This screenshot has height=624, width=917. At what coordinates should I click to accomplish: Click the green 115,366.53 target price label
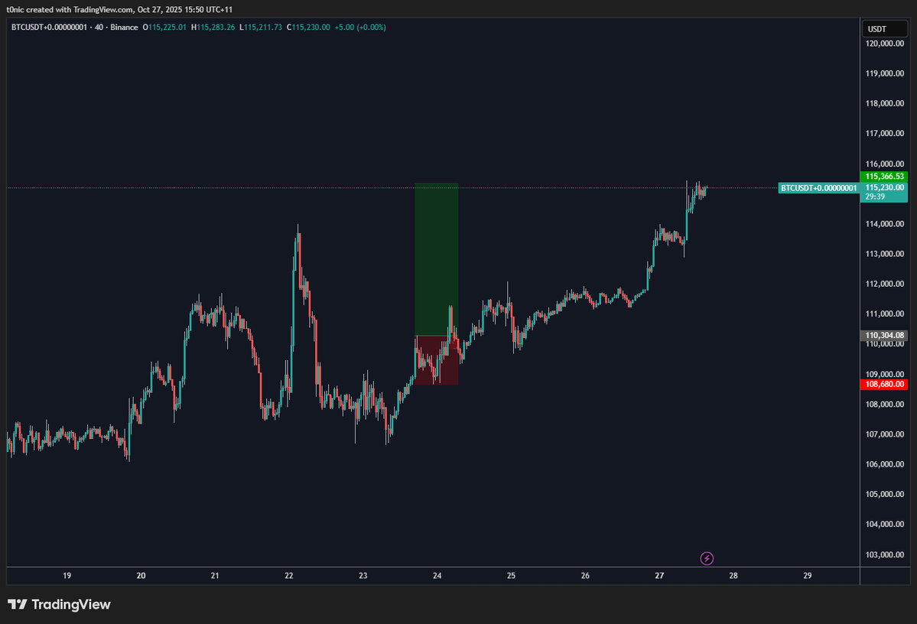(884, 177)
